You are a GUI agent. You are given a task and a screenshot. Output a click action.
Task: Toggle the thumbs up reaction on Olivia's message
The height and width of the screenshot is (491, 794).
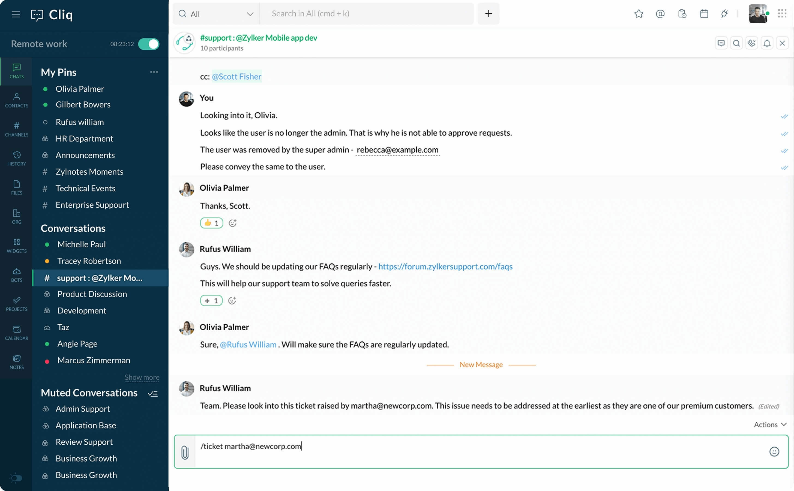click(x=211, y=223)
